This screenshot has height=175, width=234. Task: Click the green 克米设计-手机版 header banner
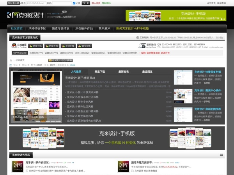pos(176,16)
